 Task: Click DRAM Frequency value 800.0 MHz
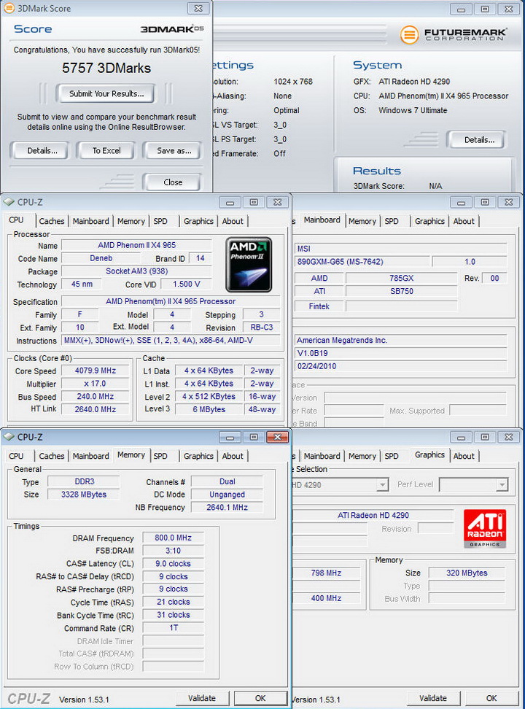174,538
